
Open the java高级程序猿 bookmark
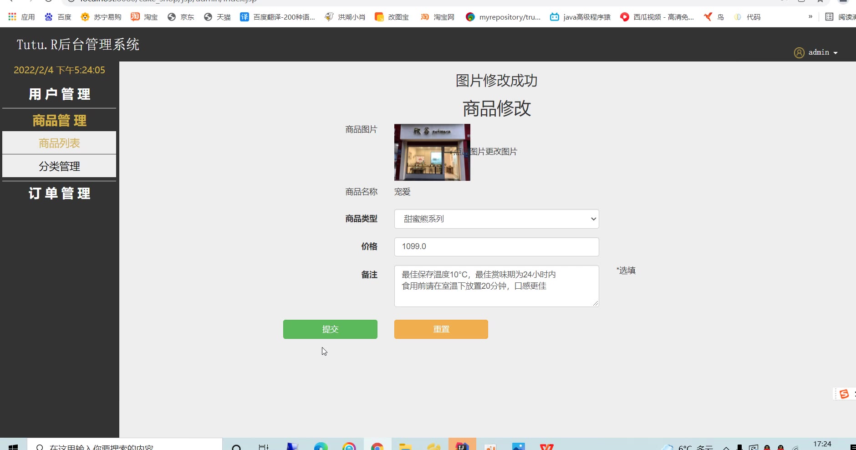click(x=580, y=17)
